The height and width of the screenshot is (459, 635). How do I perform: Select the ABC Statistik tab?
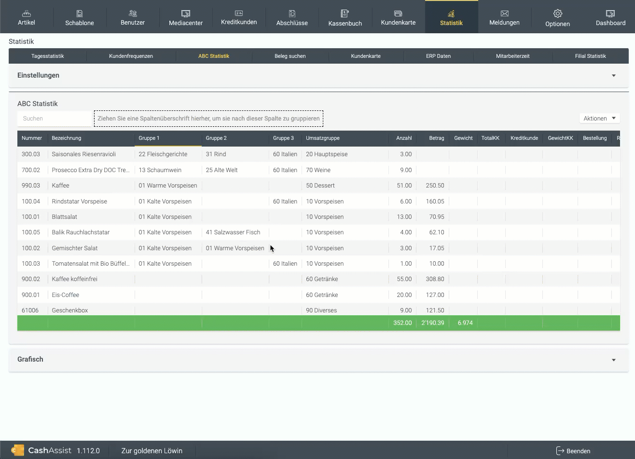(214, 56)
